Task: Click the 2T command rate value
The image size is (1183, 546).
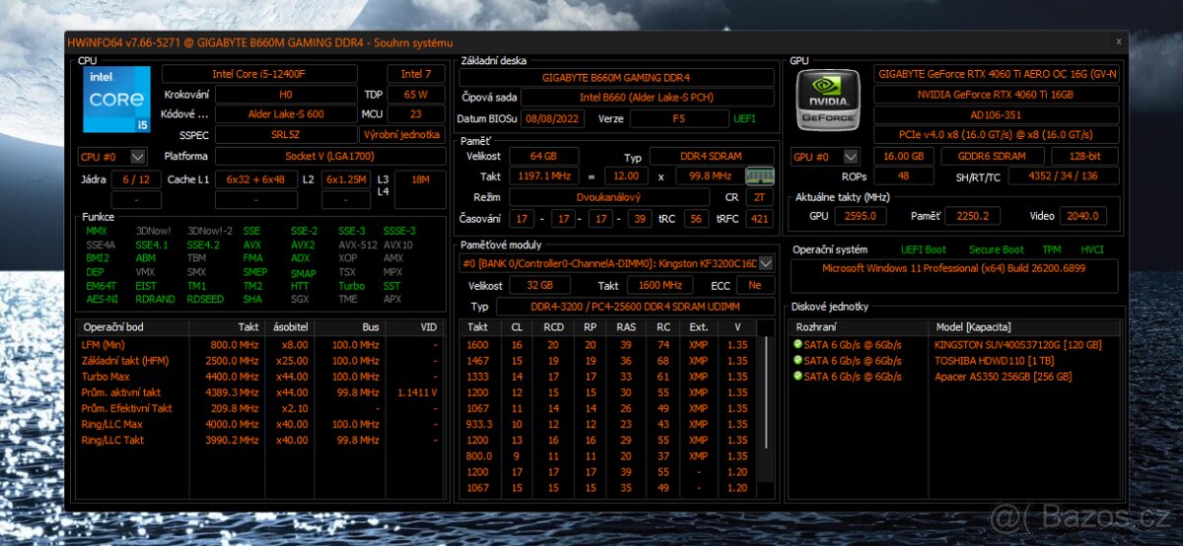Action: [759, 197]
